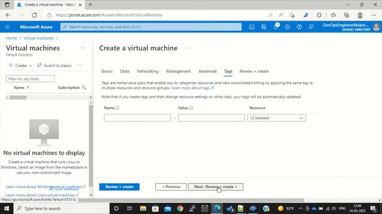The width and height of the screenshot is (382, 214).
Task: Open browser favorites list
Action: point(334,15)
